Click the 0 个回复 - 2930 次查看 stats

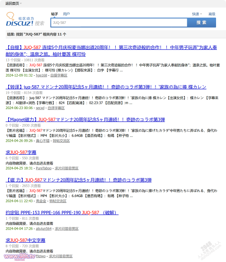click(23, 125)
